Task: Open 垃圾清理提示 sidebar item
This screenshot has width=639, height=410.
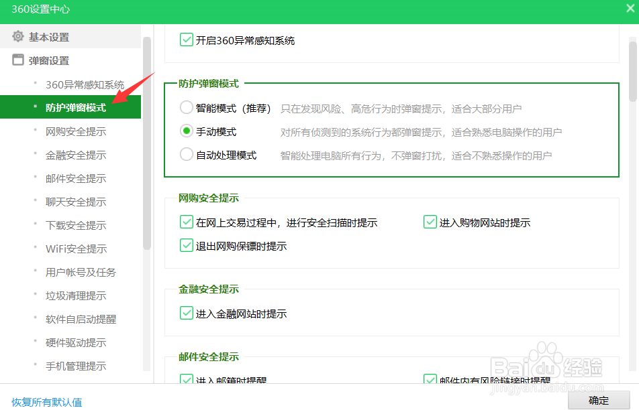Action: (x=76, y=295)
